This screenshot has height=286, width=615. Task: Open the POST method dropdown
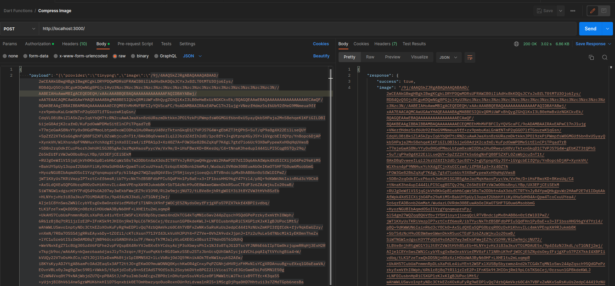pos(20,29)
